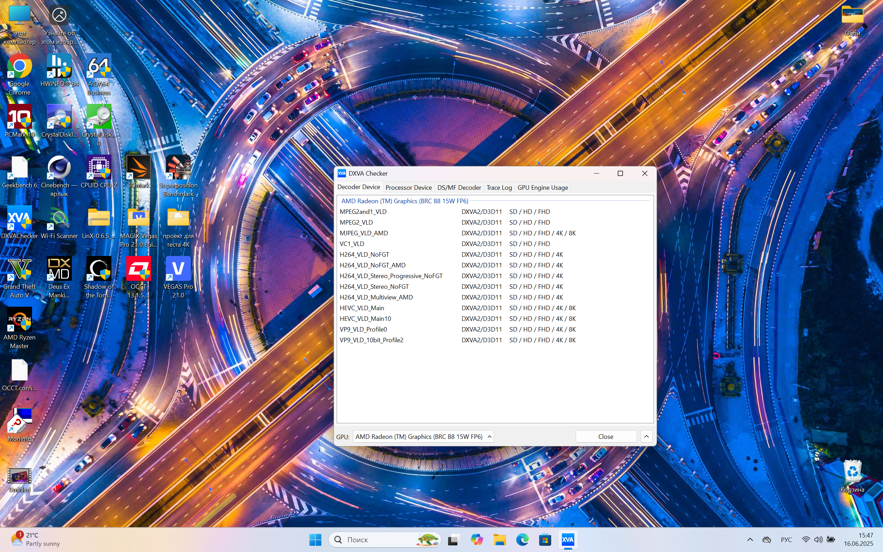
Task: Click the DXVA Checker taskbar button
Action: [x=567, y=540]
